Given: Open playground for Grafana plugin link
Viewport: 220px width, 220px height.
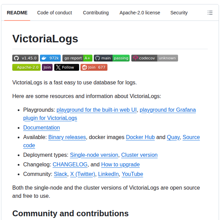Looking at the screenshot, I should (168, 110).
